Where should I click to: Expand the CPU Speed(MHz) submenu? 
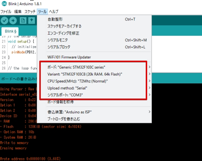(x=94, y=81)
